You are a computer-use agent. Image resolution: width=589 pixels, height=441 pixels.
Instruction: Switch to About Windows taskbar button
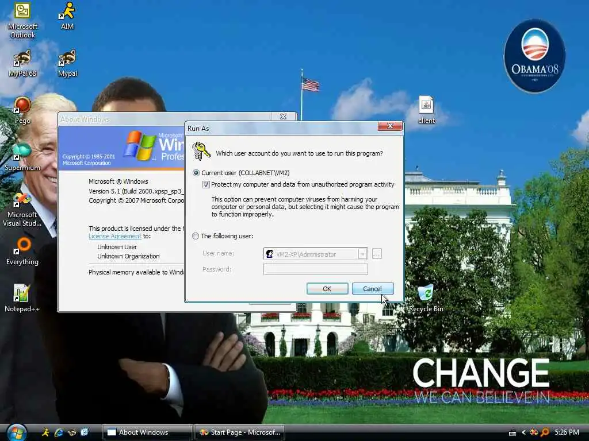[x=147, y=432]
